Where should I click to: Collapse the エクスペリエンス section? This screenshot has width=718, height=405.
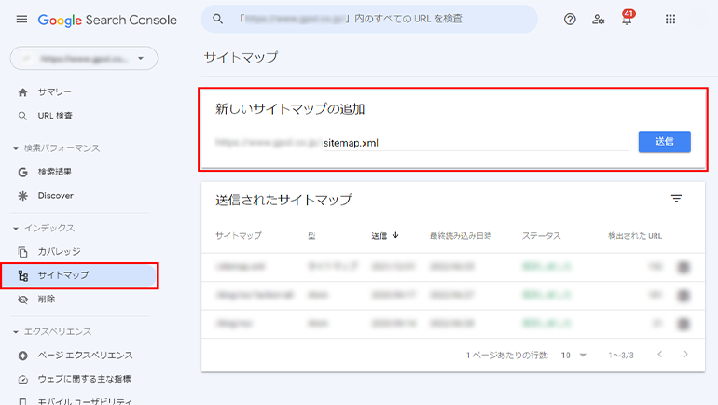click(x=16, y=332)
